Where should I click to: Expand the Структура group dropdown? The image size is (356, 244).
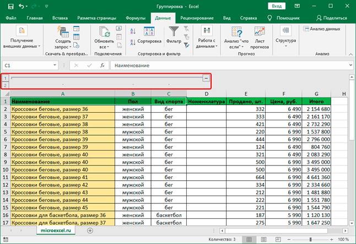point(285,37)
